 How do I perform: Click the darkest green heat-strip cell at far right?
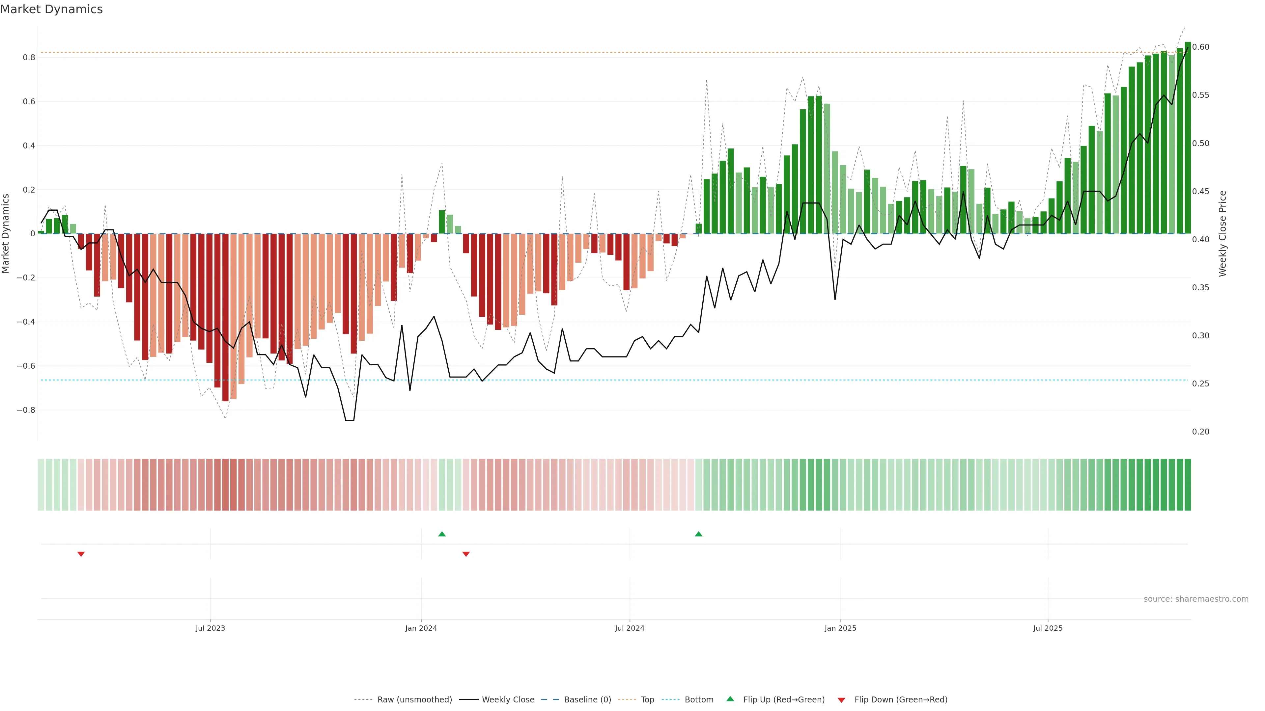pos(1187,484)
